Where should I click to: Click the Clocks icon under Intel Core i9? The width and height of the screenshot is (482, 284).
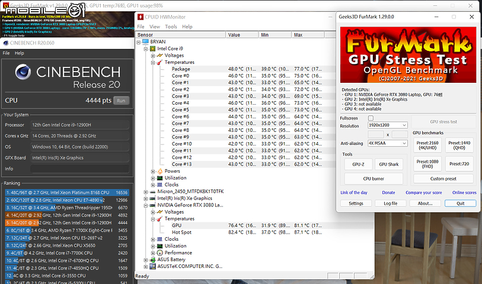tap(160, 185)
